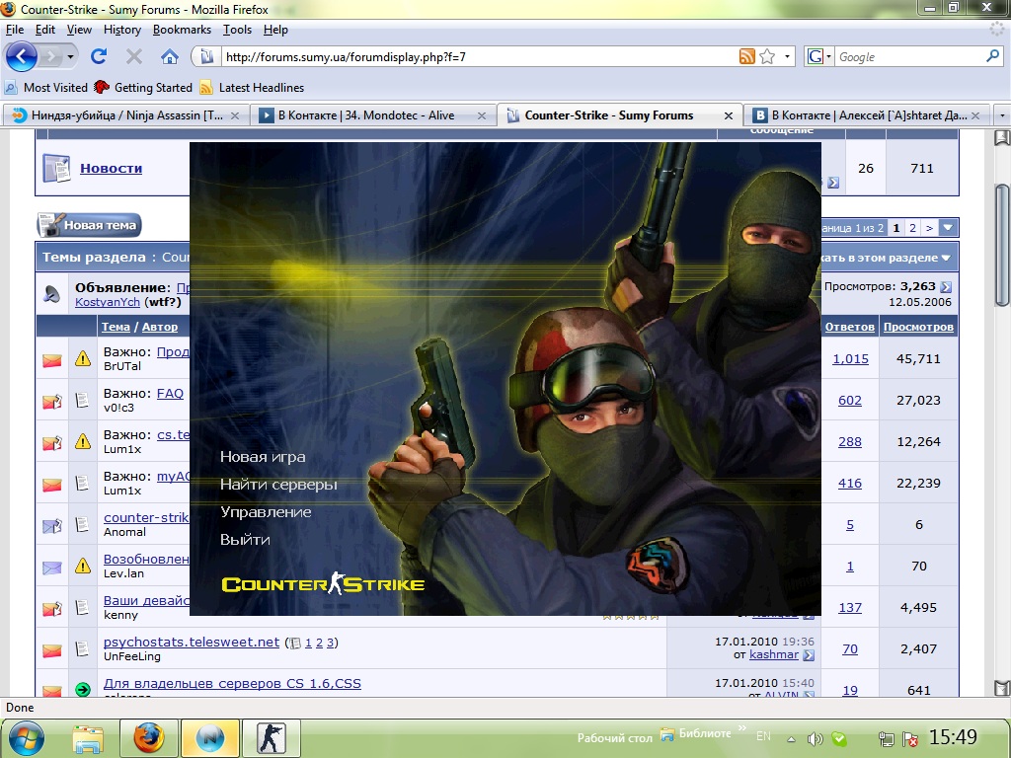Click the page's vertical scrollbar thumb
1011x758 pixels.
[x=1002, y=242]
